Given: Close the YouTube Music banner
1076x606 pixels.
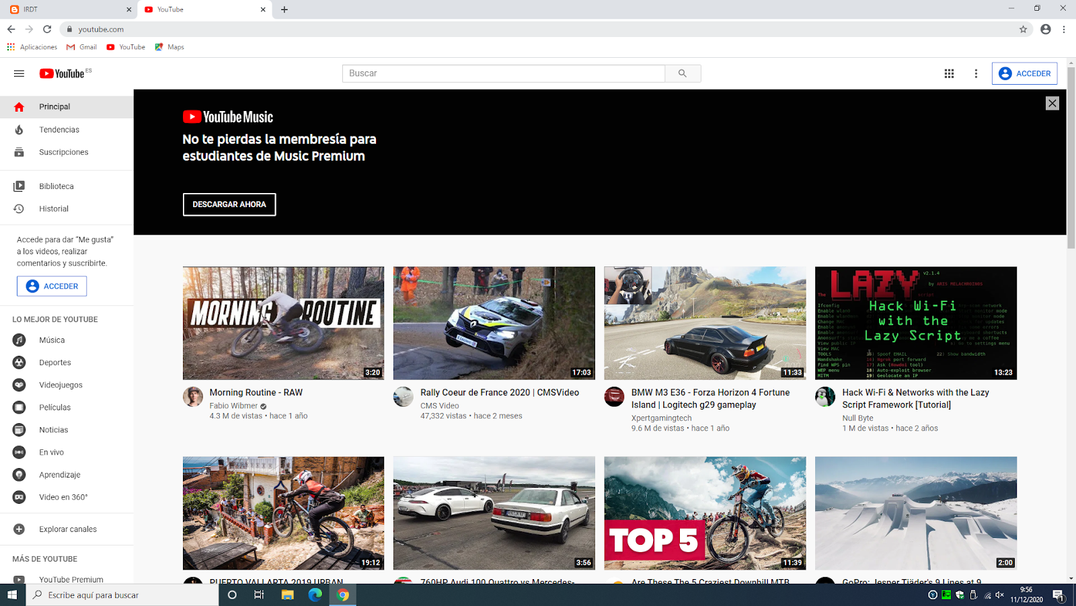Looking at the screenshot, I should [1052, 103].
